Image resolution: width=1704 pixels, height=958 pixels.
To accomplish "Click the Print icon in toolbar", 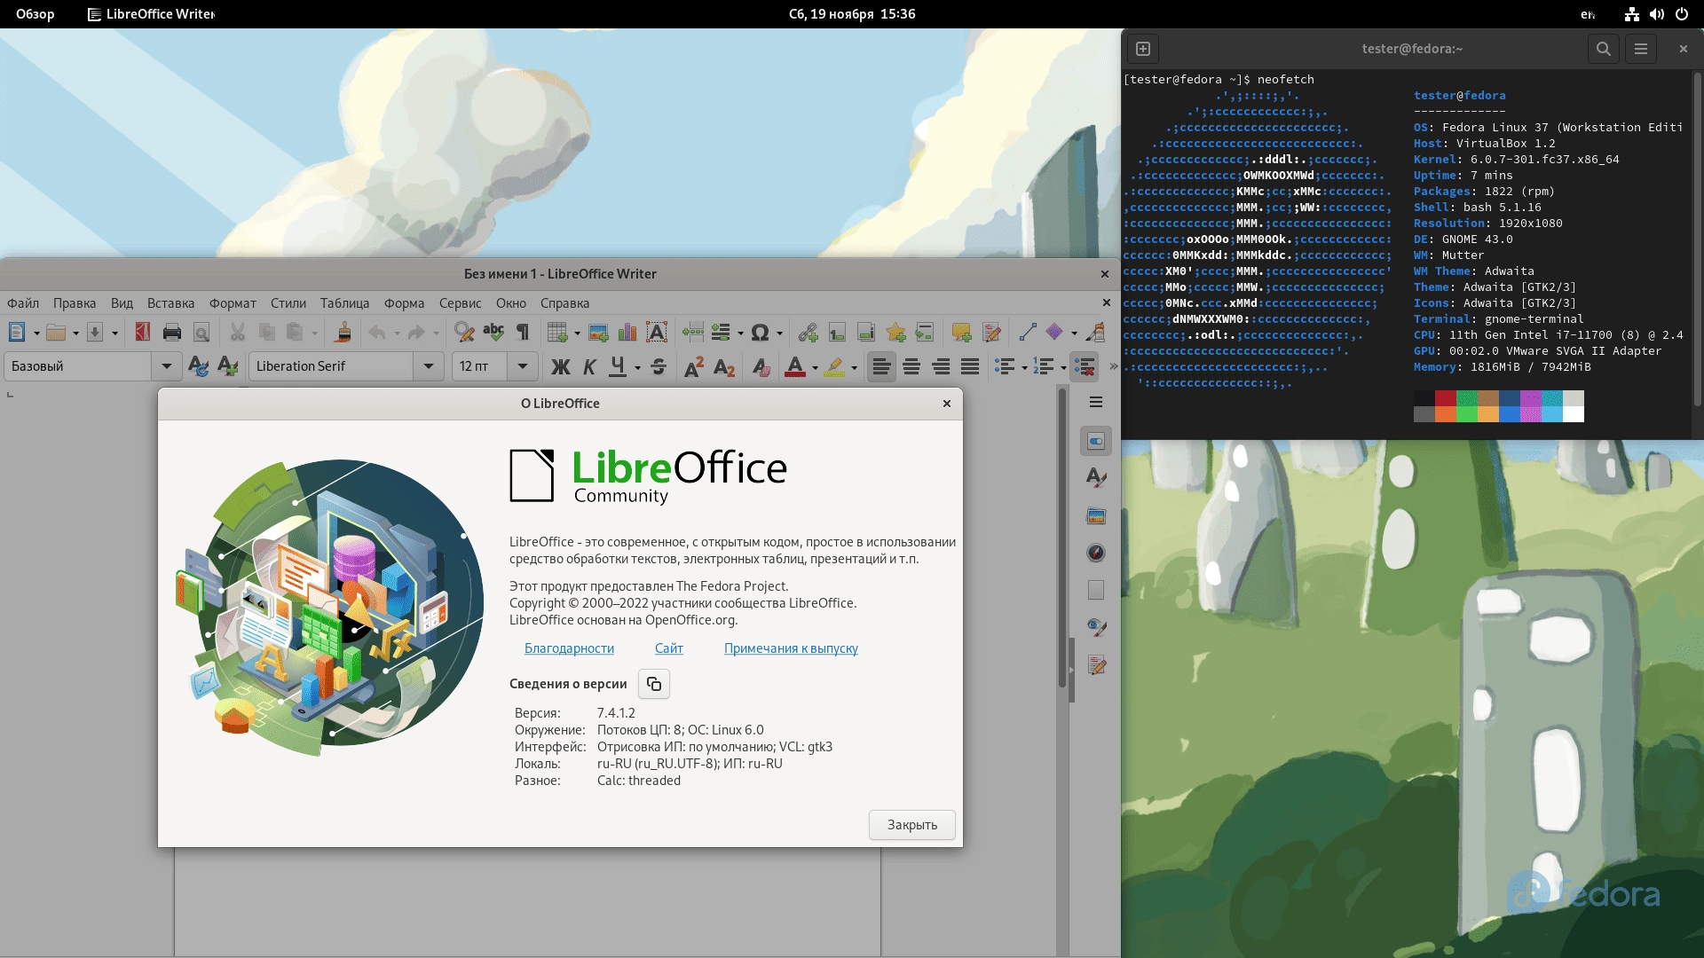I will tap(172, 333).
